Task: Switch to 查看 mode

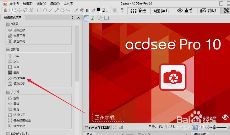Action: [185, 11]
